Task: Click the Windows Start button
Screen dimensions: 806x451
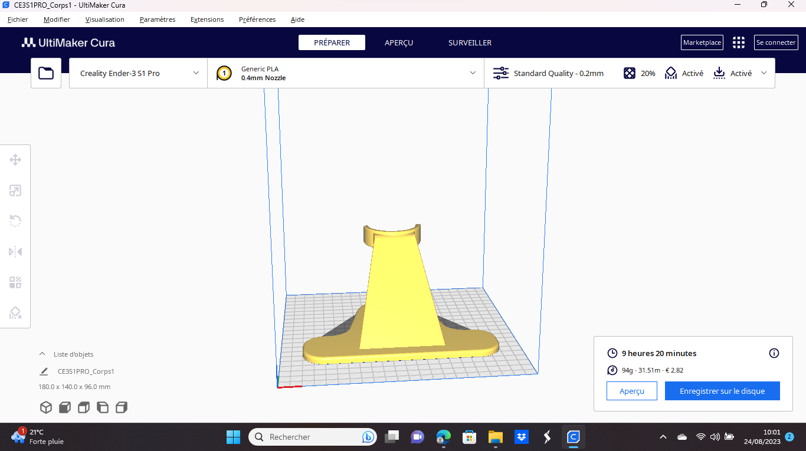Action: [233, 437]
